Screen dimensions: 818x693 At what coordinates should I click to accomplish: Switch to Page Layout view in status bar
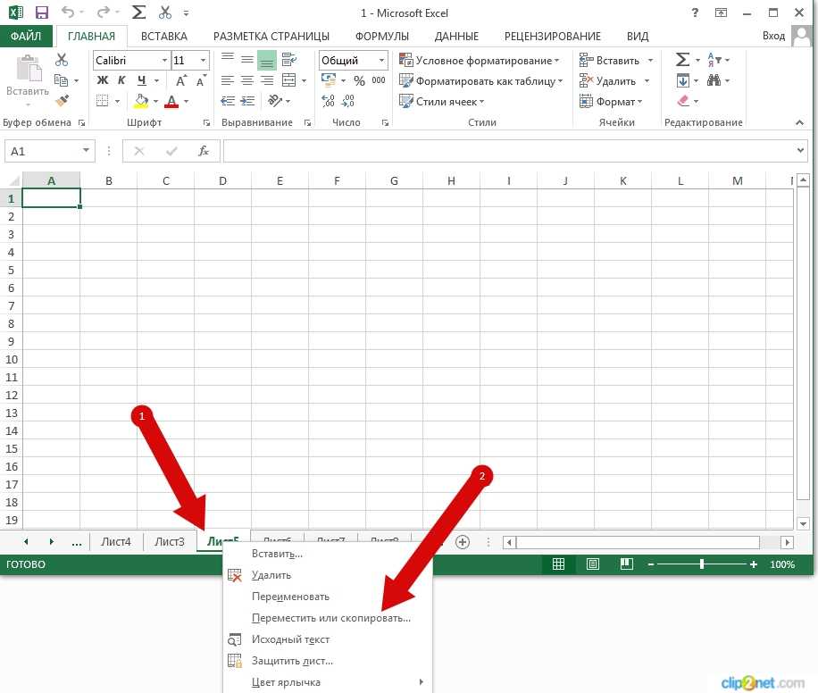tap(593, 564)
